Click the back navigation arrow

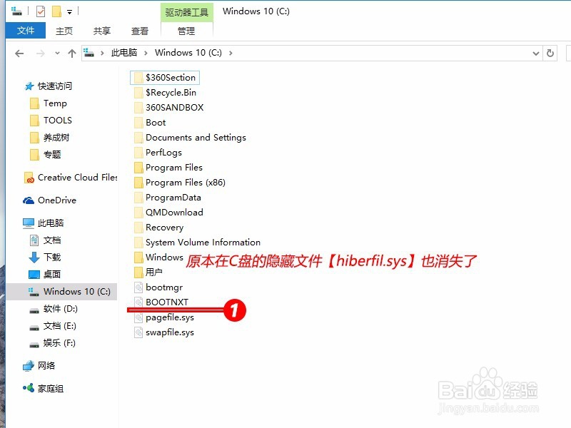(19, 53)
